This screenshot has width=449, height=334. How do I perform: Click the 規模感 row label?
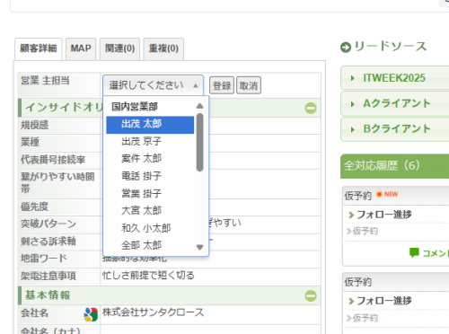pyautogui.click(x=34, y=125)
